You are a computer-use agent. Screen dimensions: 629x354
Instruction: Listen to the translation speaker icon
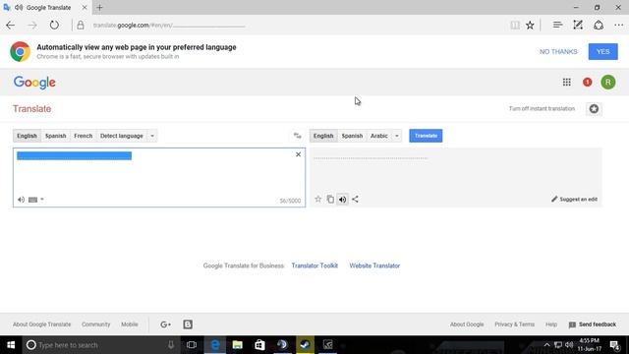click(343, 199)
